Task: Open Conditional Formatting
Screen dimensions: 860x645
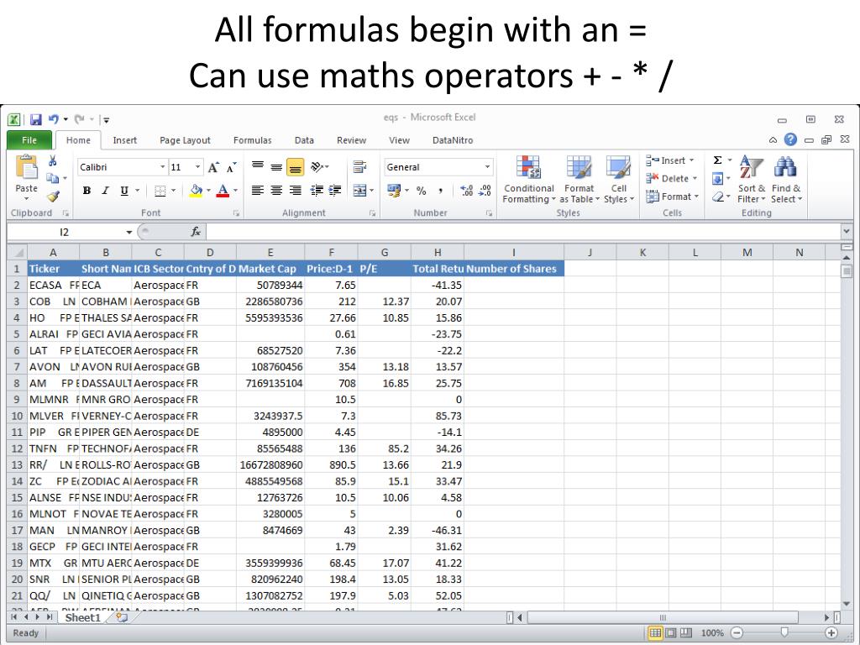Action: [x=529, y=180]
